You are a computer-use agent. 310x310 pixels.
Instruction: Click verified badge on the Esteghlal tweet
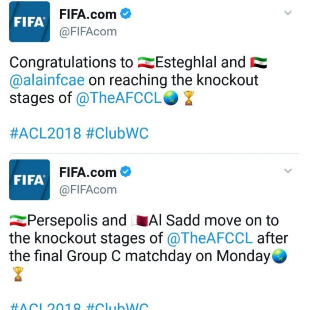(126, 14)
